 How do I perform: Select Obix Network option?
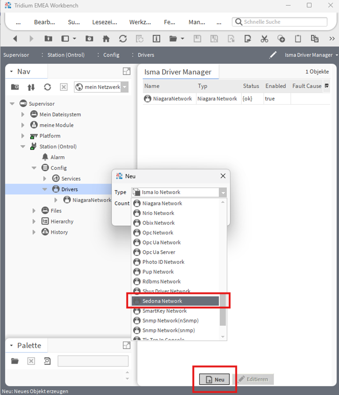click(x=175, y=223)
